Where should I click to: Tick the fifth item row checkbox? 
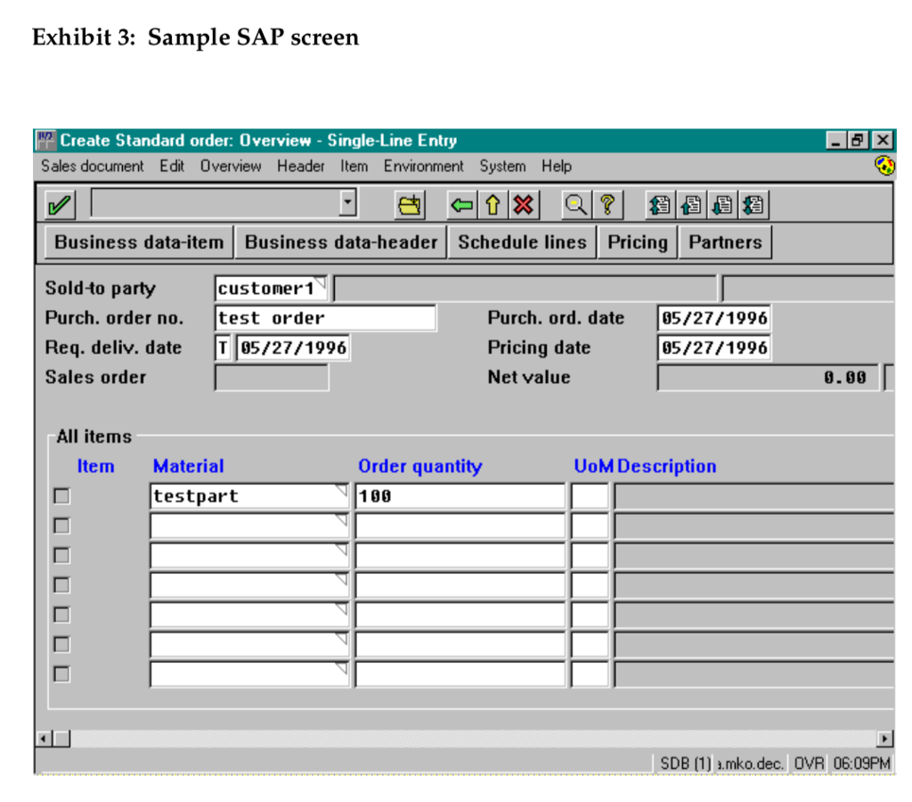61,615
